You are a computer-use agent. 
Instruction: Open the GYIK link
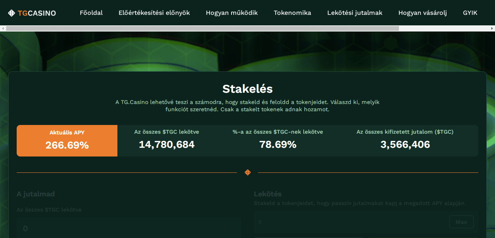[470, 13]
